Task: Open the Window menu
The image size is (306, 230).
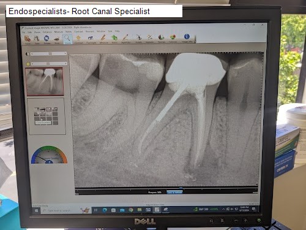Action: tap(101, 31)
